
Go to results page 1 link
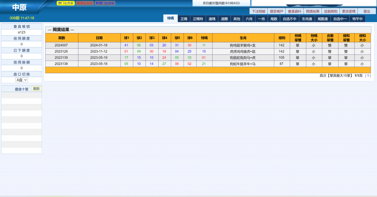(x=368, y=75)
